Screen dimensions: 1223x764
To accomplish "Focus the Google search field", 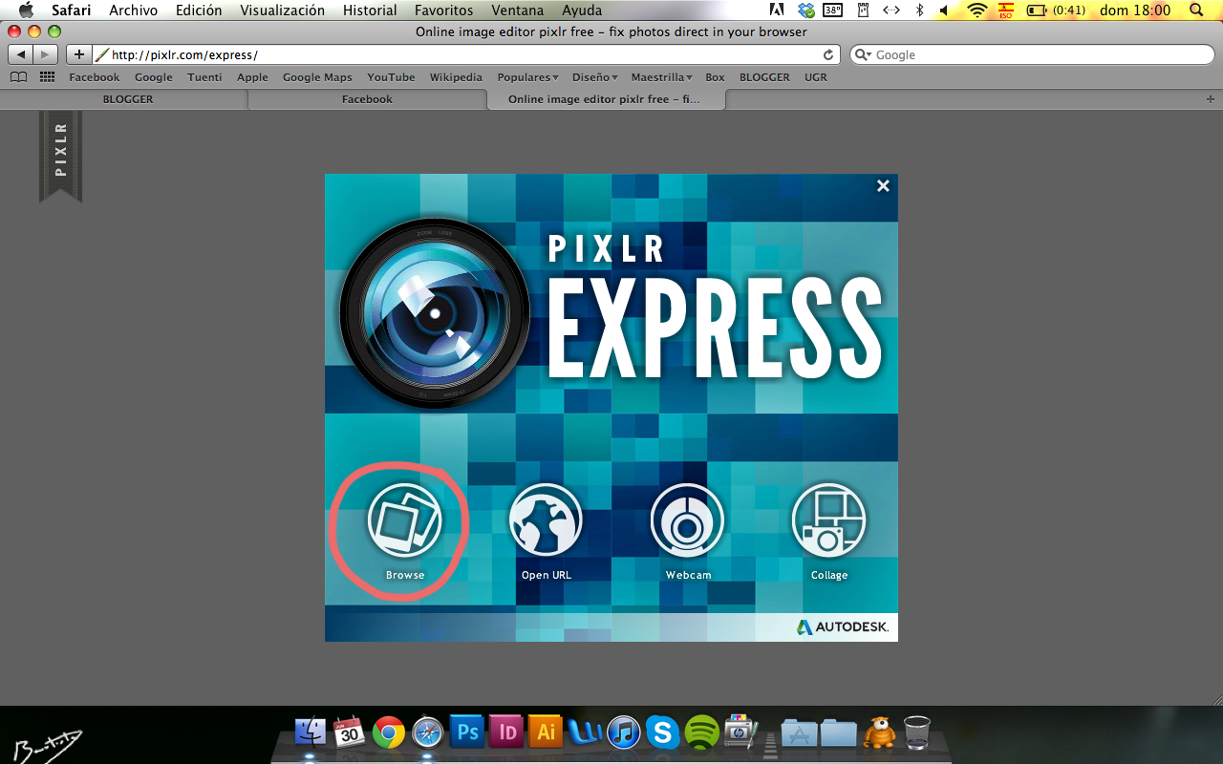I will (x=1032, y=54).
